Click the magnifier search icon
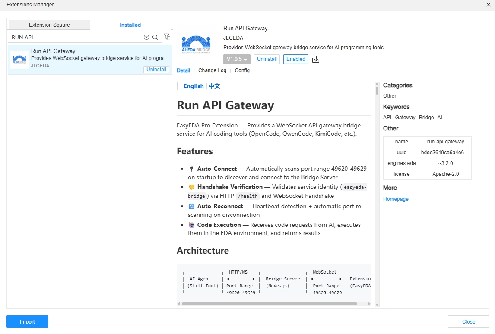495x334 pixels. (x=155, y=37)
